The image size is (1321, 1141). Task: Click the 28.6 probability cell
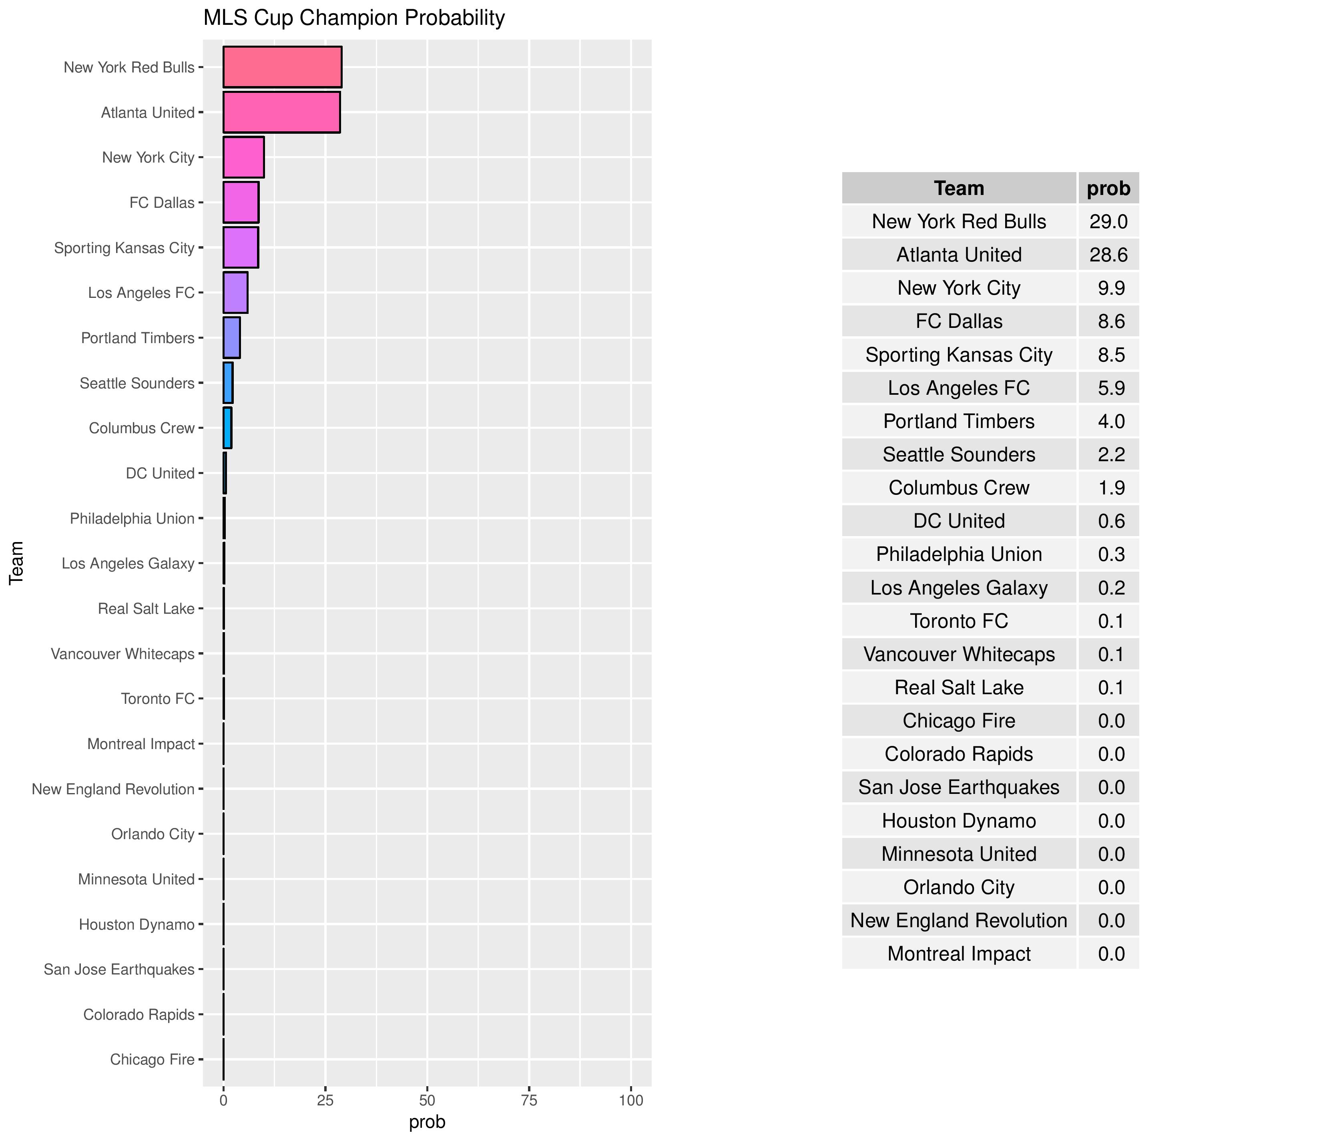pyautogui.click(x=1108, y=255)
